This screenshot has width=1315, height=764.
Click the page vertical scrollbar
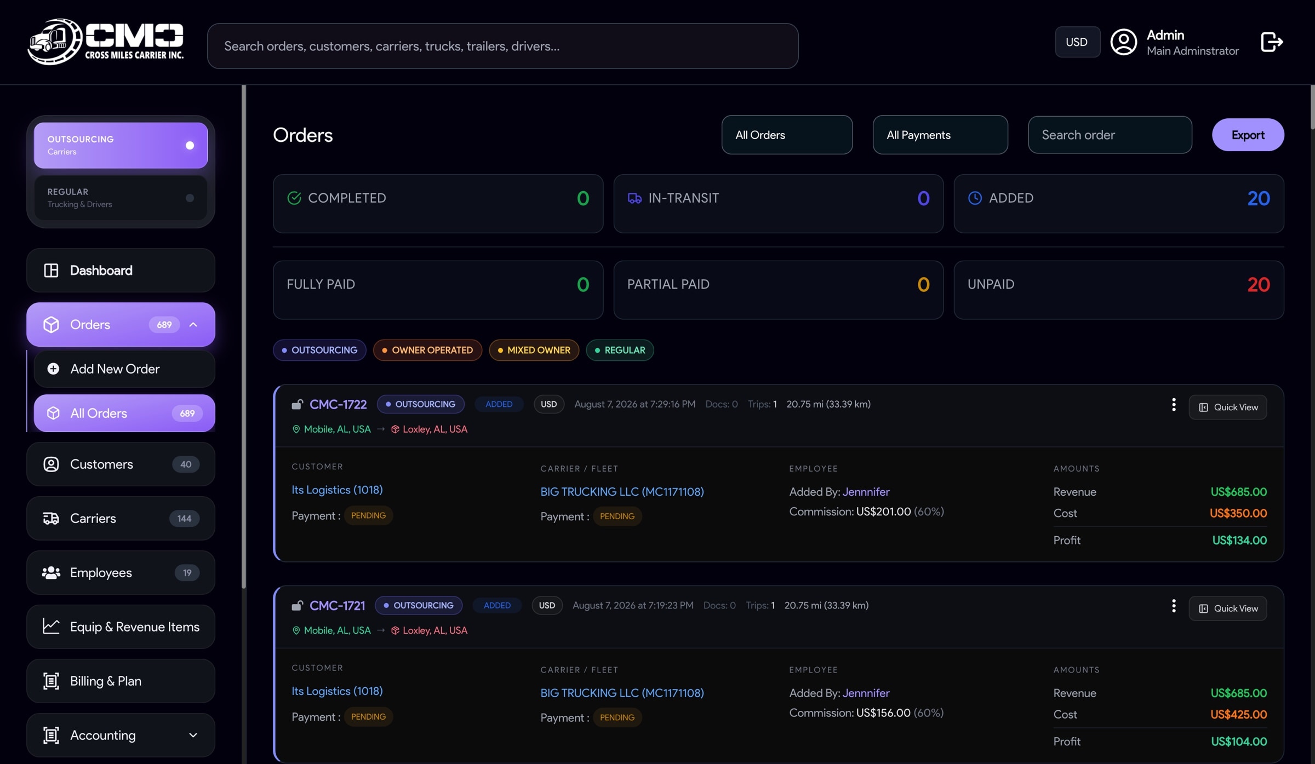click(x=1312, y=107)
